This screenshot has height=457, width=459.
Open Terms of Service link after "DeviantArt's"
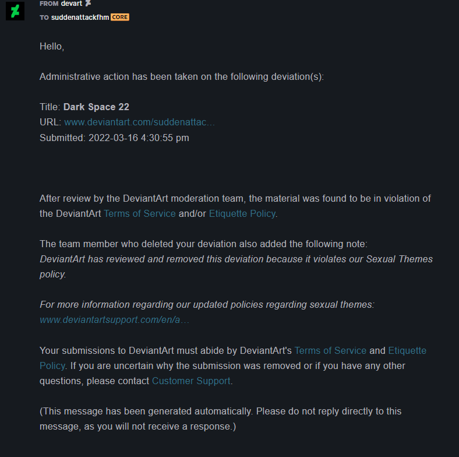330,350
